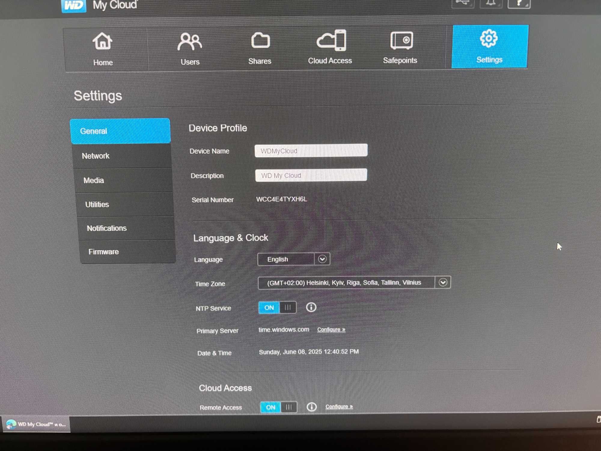The height and width of the screenshot is (451, 601).
Task: Click Configure link next to Remote Access
Action: 339,407
